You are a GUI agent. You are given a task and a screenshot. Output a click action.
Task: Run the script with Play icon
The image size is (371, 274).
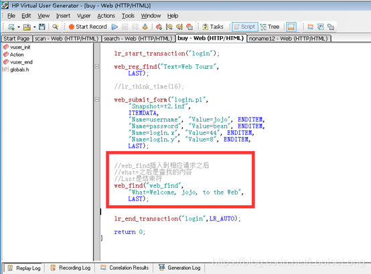pyautogui.click(x=115, y=27)
